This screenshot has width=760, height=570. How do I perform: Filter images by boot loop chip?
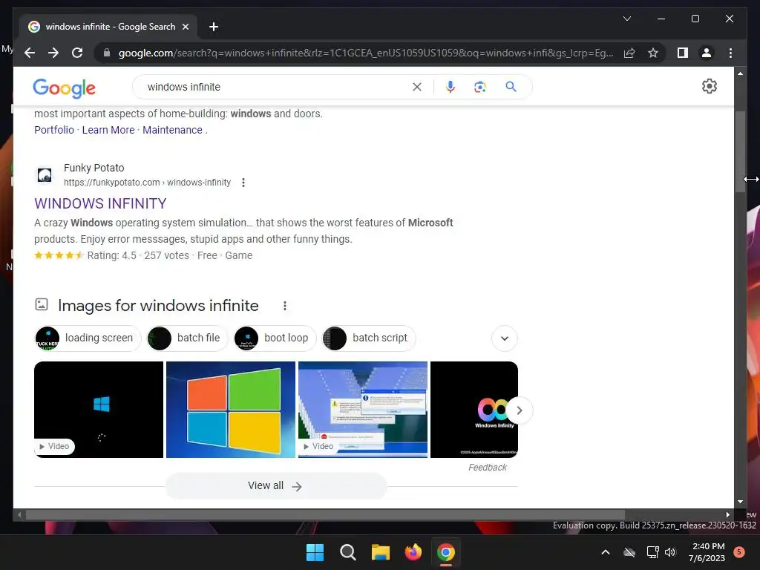[x=275, y=338]
